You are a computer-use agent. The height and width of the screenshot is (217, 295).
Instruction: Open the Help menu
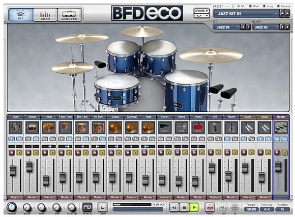point(202,16)
